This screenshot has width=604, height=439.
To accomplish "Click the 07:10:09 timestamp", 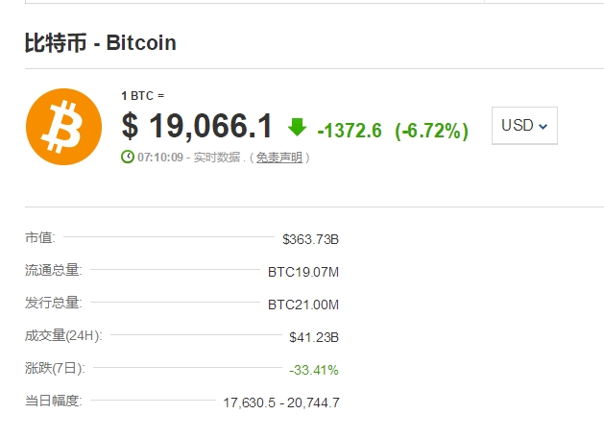I will [160, 157].
